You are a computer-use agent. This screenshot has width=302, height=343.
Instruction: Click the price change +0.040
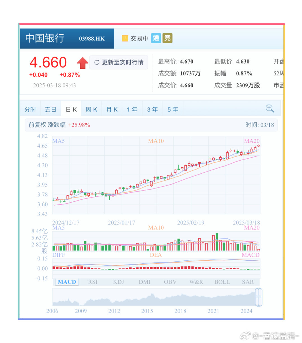[38, 75]
